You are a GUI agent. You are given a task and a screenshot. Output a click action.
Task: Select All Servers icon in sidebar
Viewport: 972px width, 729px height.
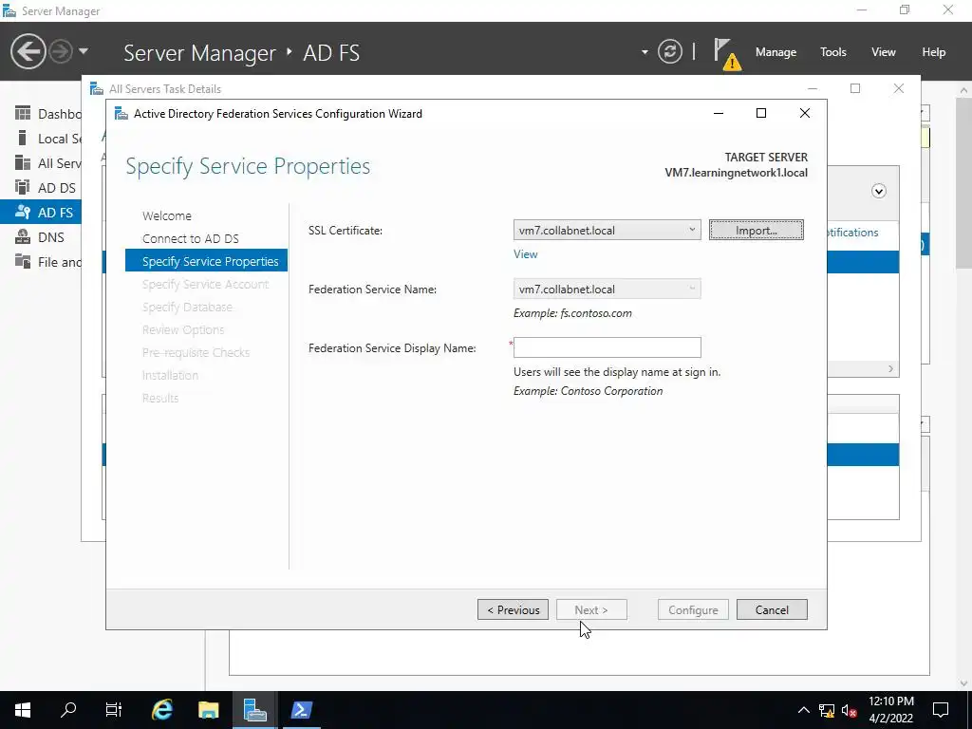pos(23,163)
